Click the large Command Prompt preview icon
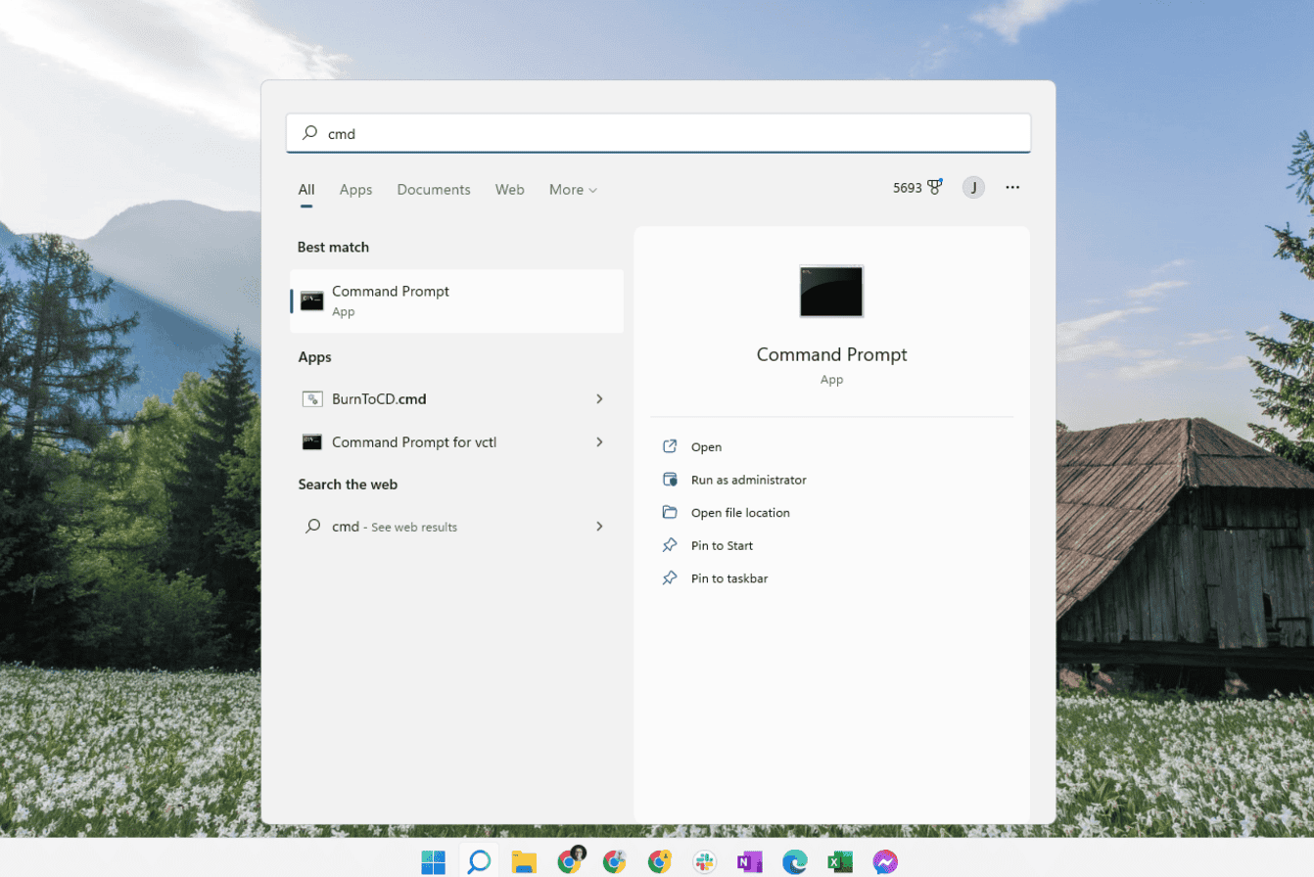1314x877 pixels. [831, 291]
